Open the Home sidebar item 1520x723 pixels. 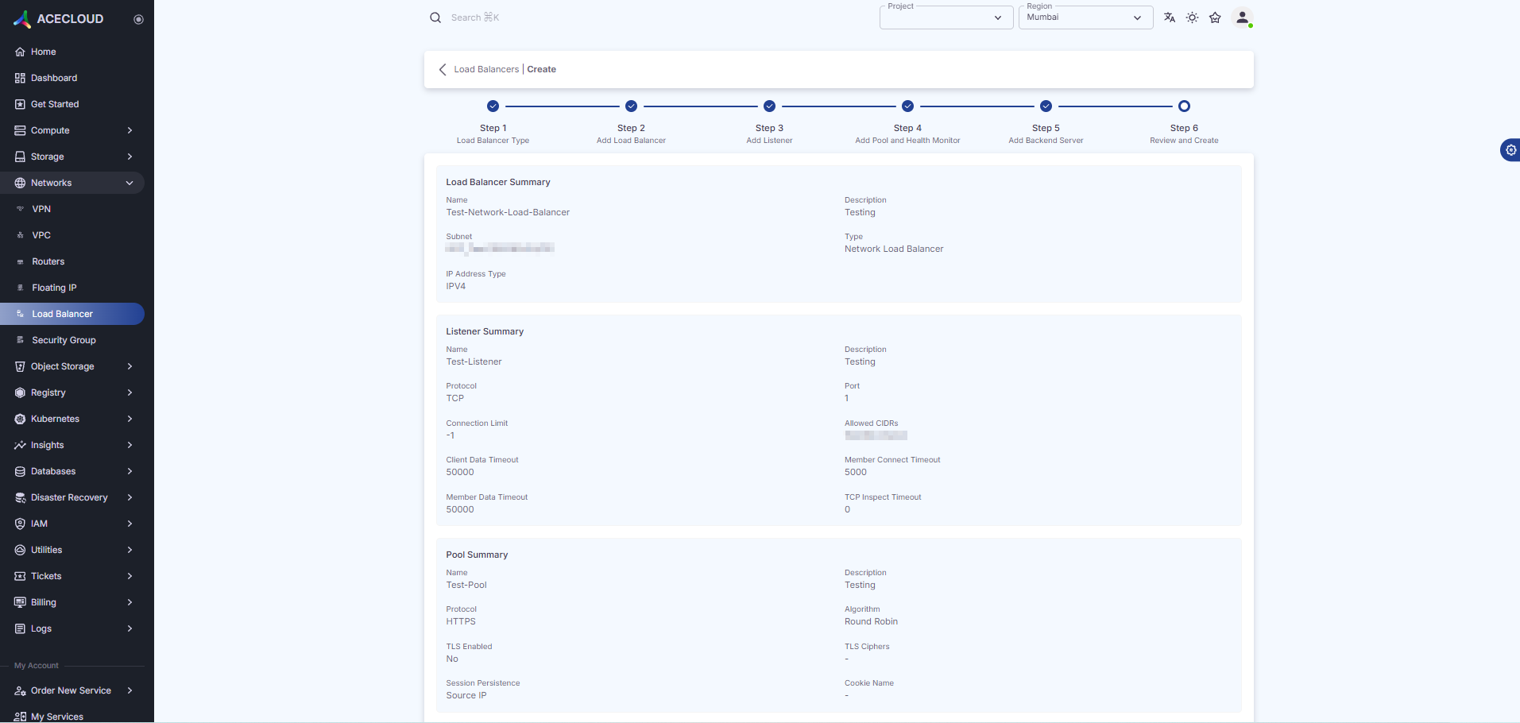coord(43,52)
